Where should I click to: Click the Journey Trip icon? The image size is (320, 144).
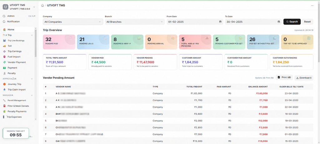pos(4,84)
